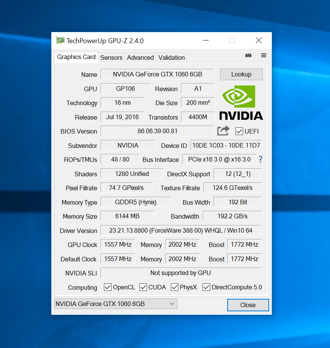The height and width of the screenshot is (348, 330).
Task: Click the DirectX Support field 12 (12_1)
Action: 238,174
